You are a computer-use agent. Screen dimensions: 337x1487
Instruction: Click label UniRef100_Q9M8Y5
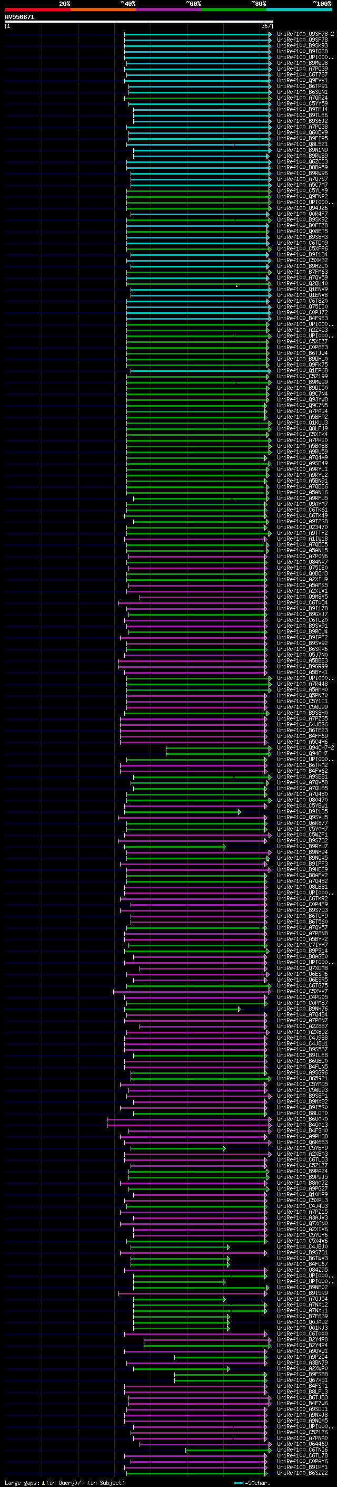(x=302, y=596)
